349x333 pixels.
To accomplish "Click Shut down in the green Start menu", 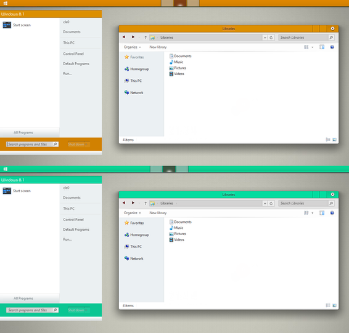I will coord(76,310).
